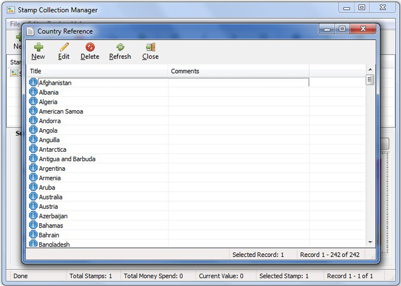Screen dimensions: 401x286
Task: Maximize the Country Reference window
Action: pos(342,29)
